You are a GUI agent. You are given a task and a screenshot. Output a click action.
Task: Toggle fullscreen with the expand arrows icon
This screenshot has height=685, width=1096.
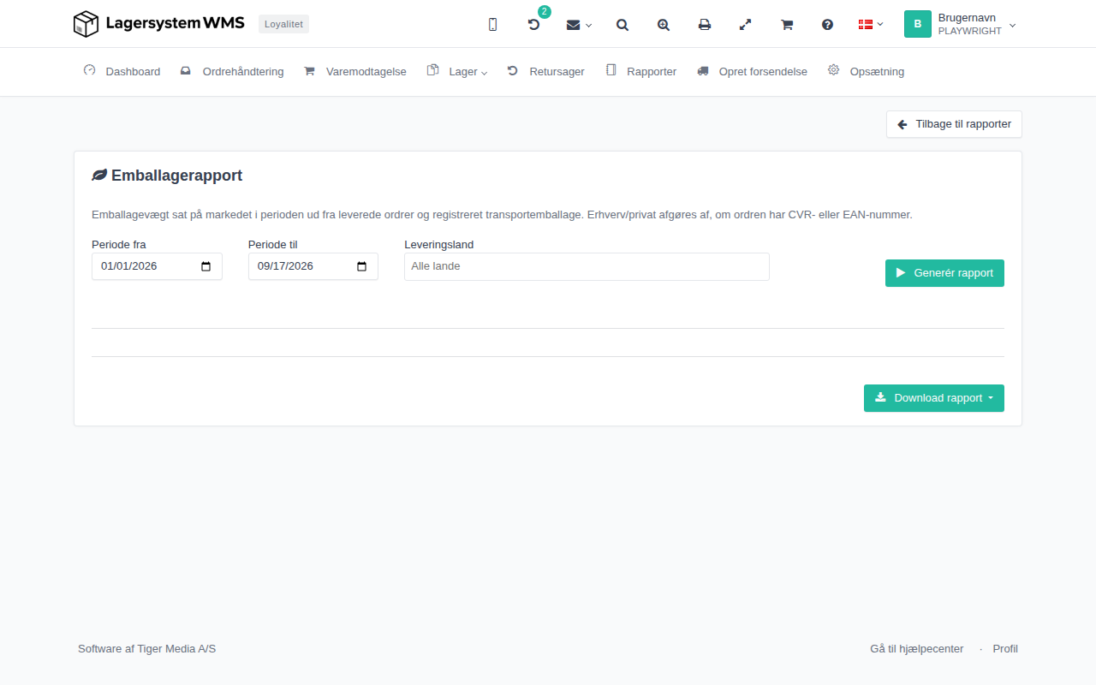pos(746,25)
